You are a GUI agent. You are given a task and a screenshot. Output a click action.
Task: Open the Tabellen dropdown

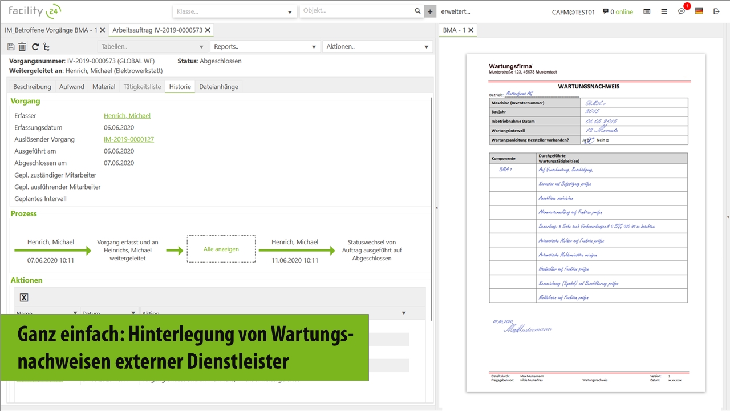(x=153, y=47)
